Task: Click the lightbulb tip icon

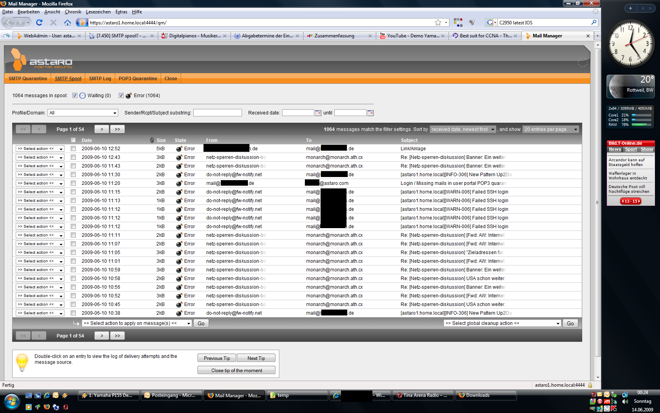Action: point(22,362)
